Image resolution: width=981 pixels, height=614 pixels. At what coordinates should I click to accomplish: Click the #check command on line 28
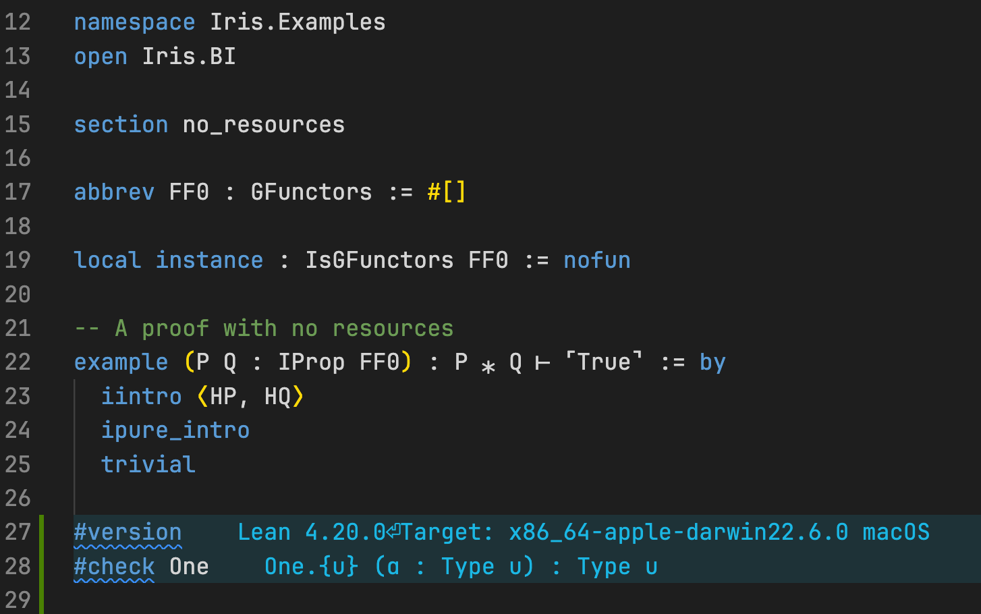coord(114,566)
